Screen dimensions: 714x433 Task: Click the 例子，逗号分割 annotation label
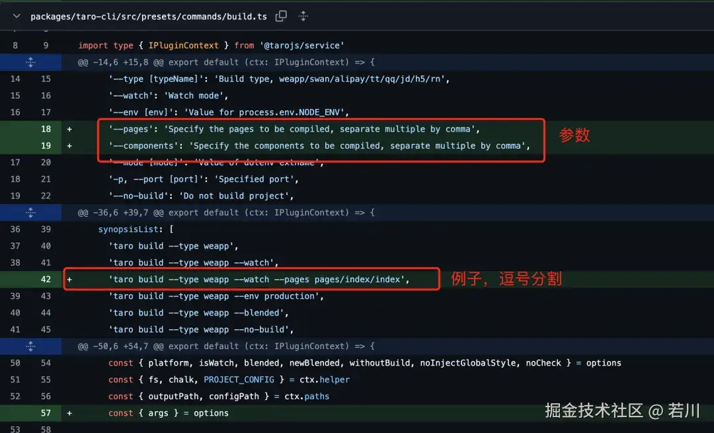coord(506,279)
